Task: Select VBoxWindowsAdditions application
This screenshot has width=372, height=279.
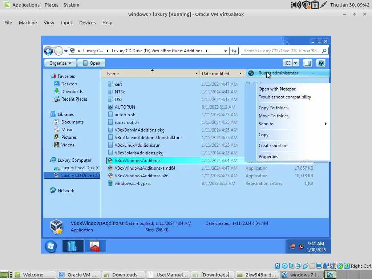Action: click(138, 161)
